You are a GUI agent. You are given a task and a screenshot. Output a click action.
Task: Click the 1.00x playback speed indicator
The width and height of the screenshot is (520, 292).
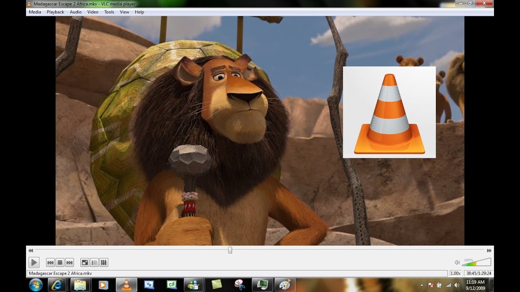pyautogui.click(x=455, y=273)
